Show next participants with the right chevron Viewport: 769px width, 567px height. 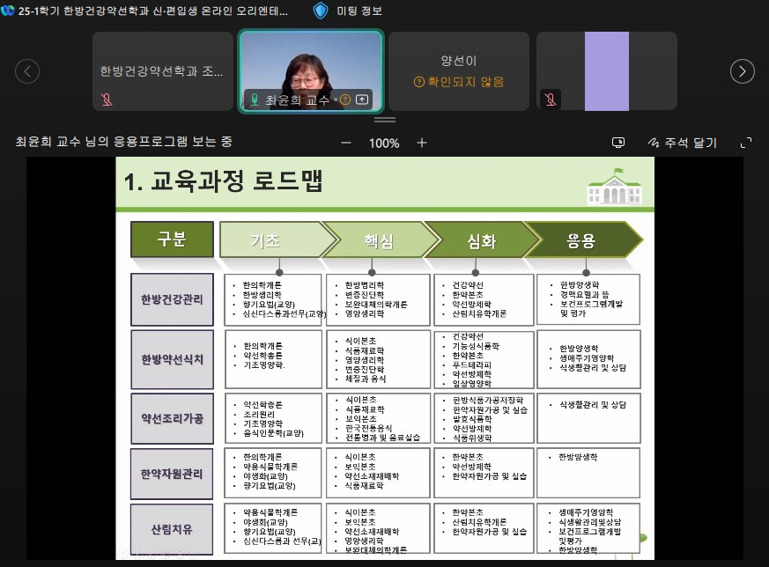tap(742, 71)
